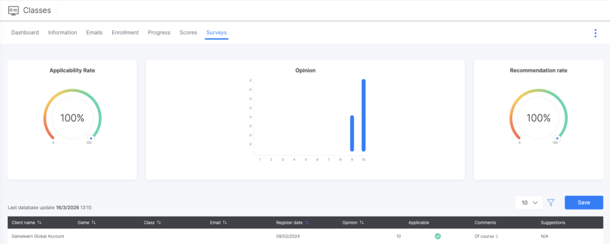This screenshot has width=610, height=244.
Task: Switch to the Dashboard tab
Action: click(25, 33)
